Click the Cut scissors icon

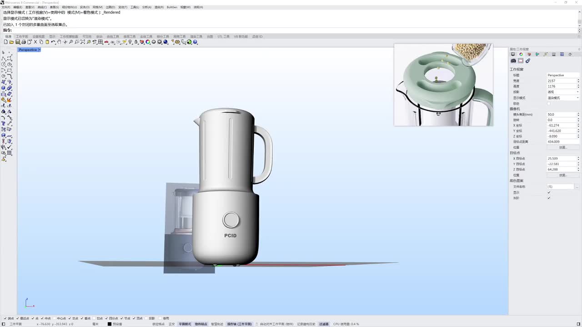pyautogui.click(x=35, y=42)
